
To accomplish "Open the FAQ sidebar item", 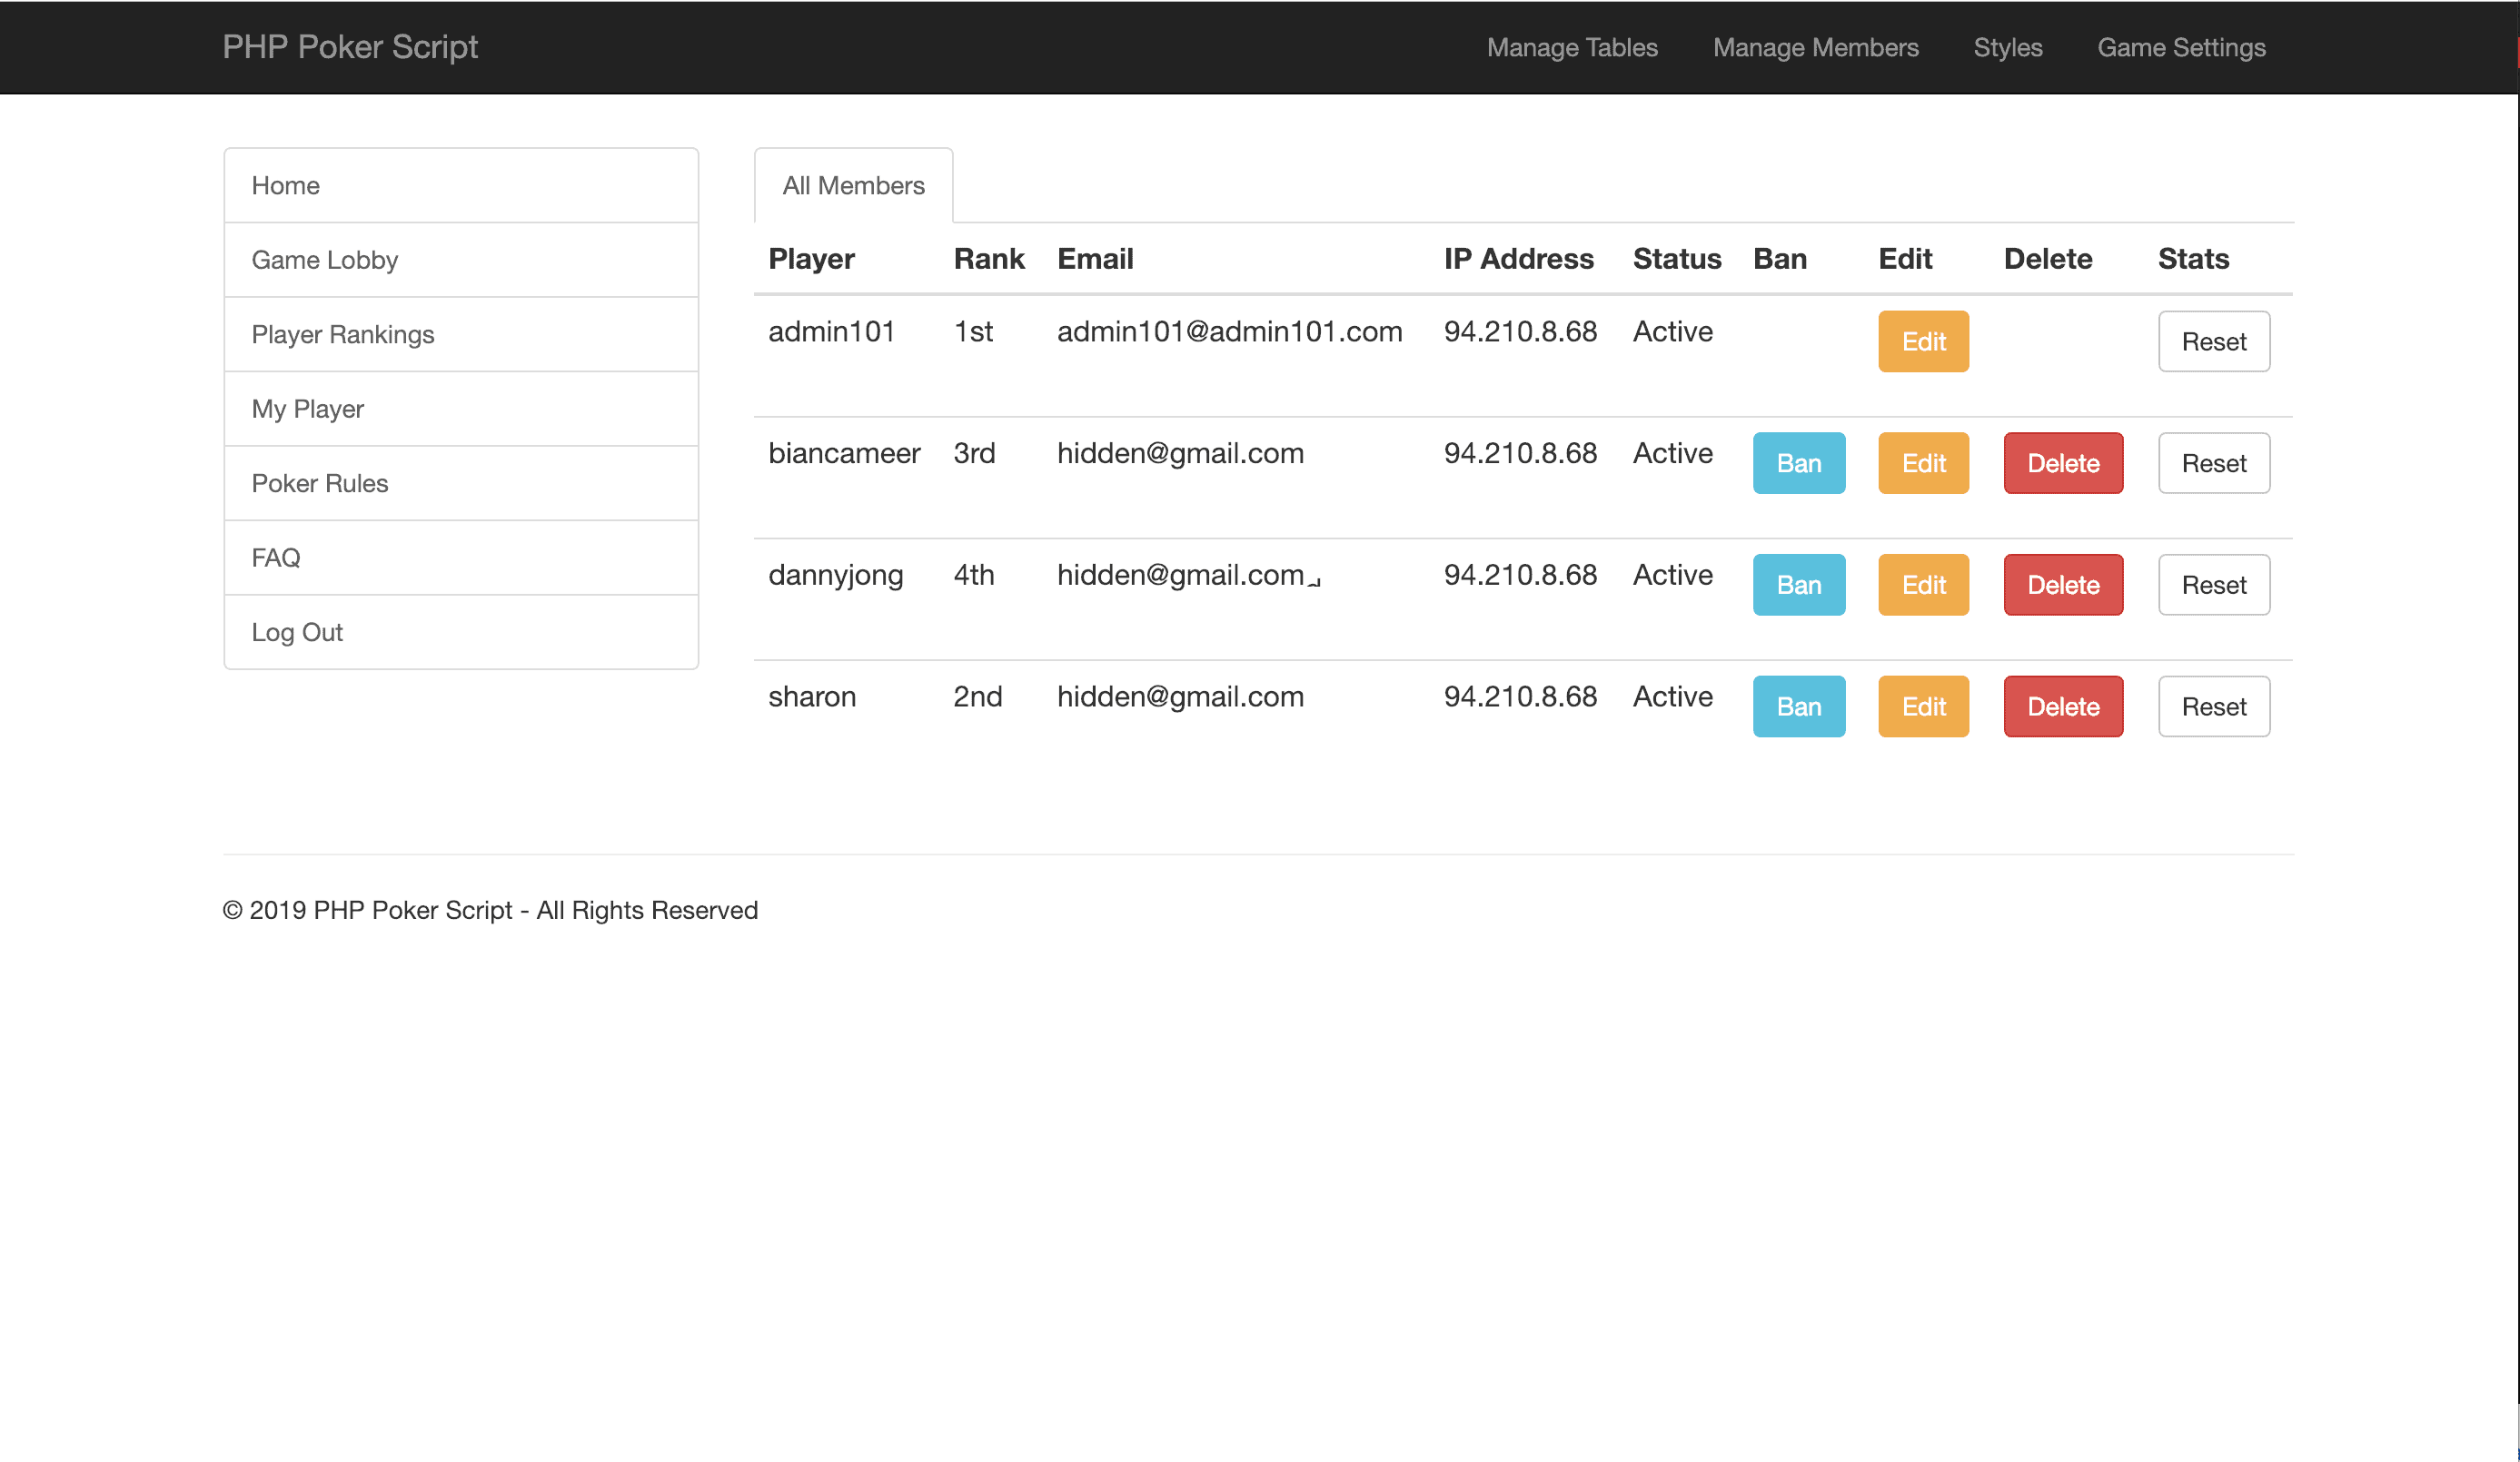I will point(461,558).
